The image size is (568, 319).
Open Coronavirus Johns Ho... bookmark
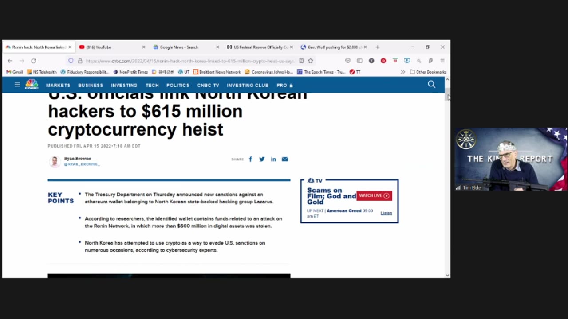point(269,72)
